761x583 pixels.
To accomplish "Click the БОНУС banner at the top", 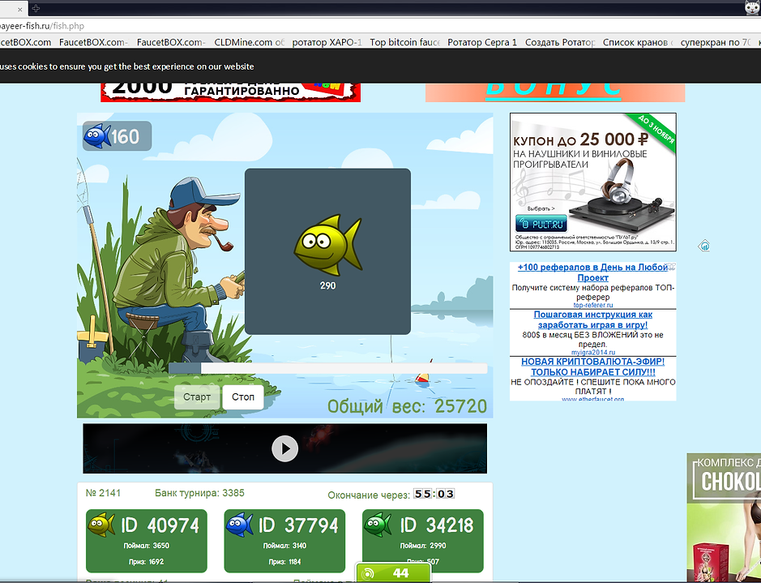I will click(x=554, y=92).
